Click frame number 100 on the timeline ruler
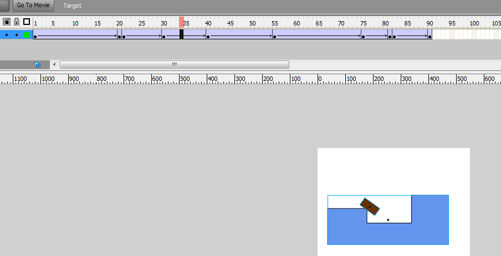 [474, 23]
